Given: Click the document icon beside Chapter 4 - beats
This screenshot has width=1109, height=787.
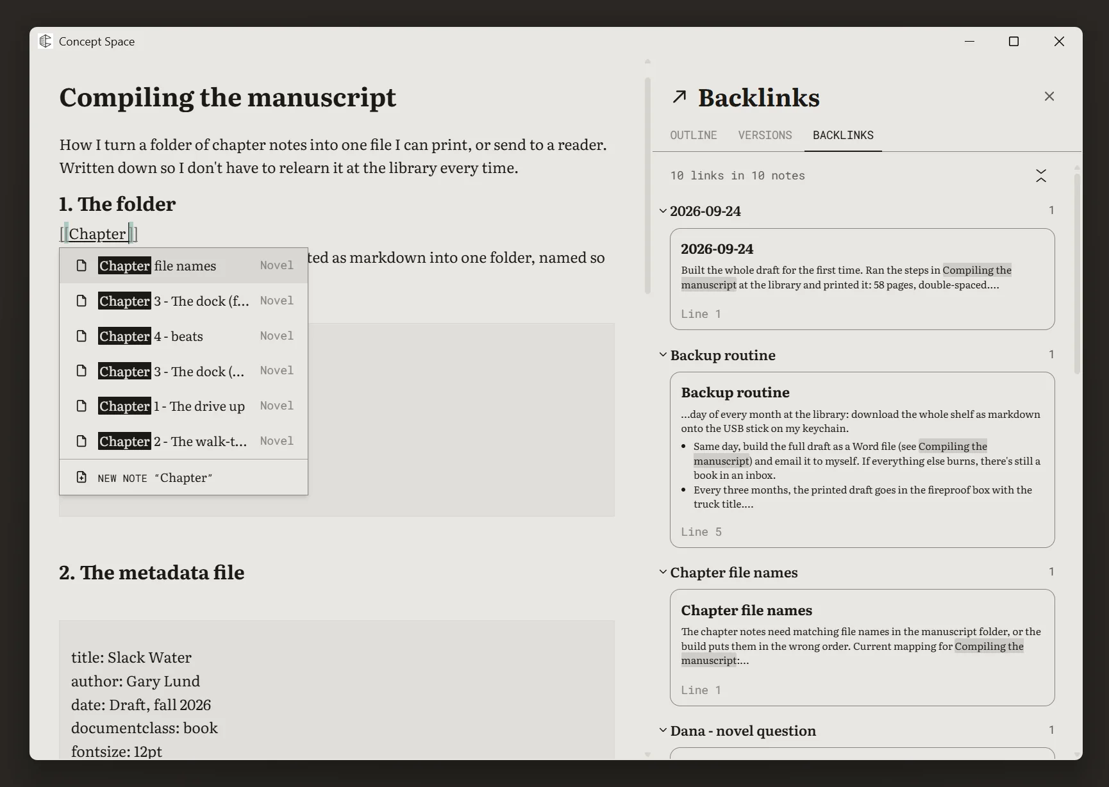Looking at the screenshot, I should [81, 336].
